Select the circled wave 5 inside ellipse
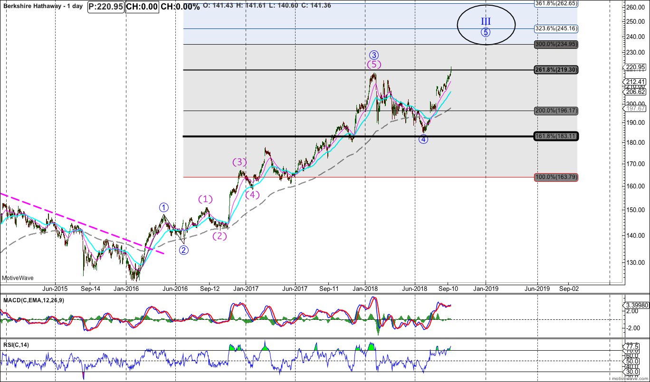650x382 pixels. [x=485, y=32]
